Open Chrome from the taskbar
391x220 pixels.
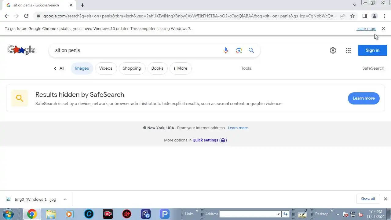point(32,214)
